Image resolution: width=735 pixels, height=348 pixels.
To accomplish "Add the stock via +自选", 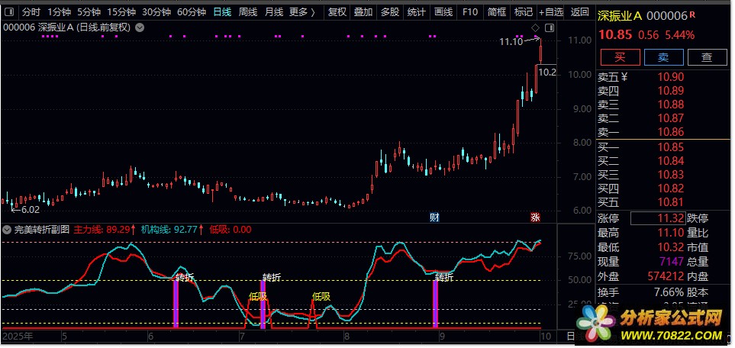I will (551, 12).
